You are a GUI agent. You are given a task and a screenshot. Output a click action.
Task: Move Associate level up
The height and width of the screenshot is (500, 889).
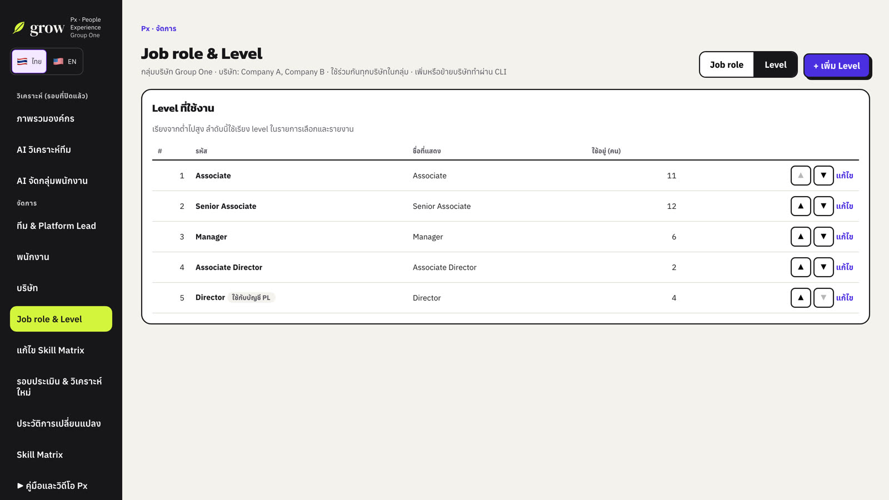tap(801, 176)
